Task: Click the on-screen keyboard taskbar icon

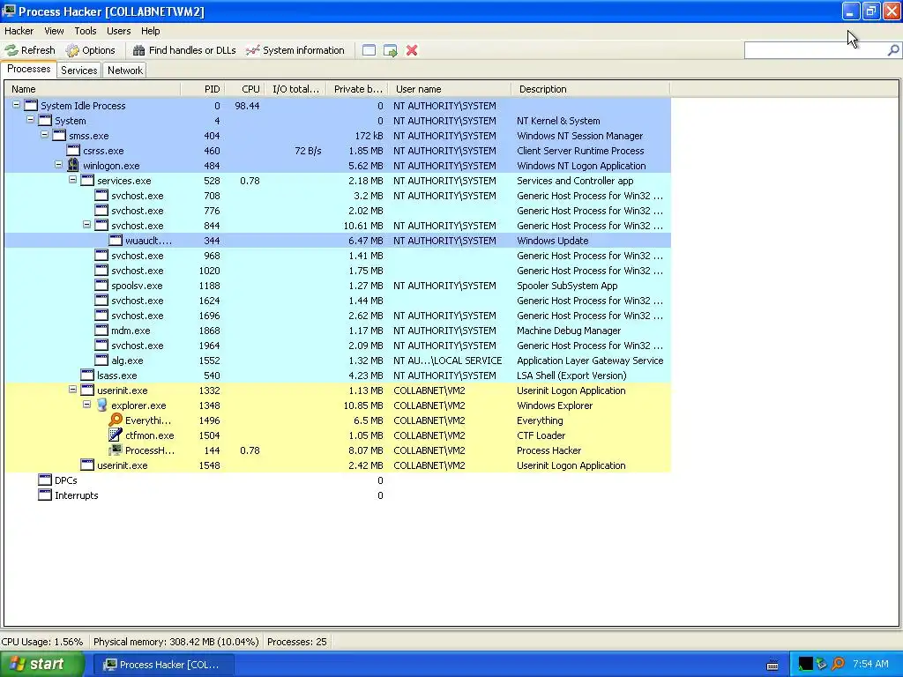Action: (772, 666)
